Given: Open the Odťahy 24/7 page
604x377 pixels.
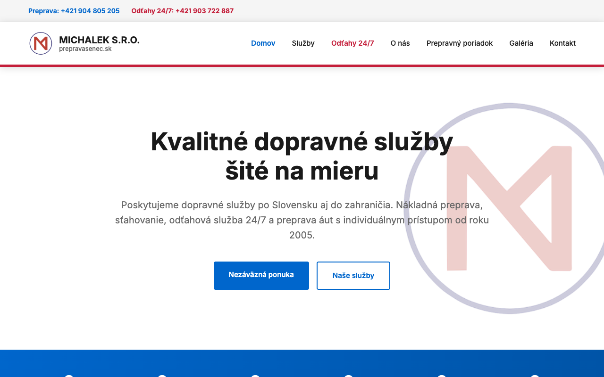Looking at the screenshot, I should 352,43.
